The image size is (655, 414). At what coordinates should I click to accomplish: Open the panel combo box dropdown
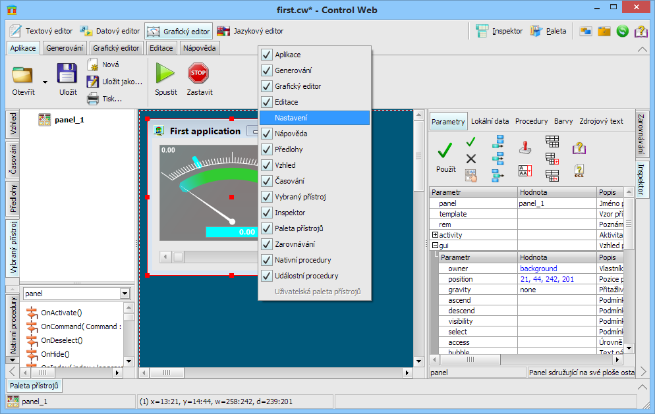pyautogui.click(x=125, y=294)
